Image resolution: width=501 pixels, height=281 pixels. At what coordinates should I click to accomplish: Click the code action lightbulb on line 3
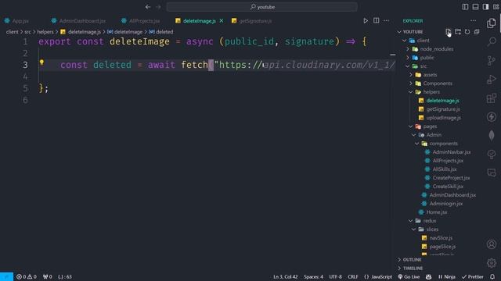pyautogui.click(x=41, y=62)
